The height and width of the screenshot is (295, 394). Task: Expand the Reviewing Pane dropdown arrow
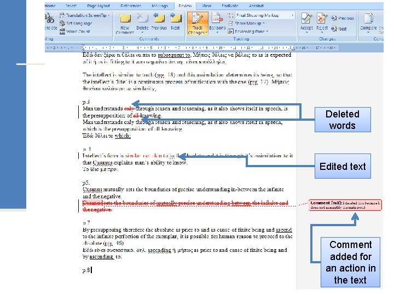point(267,32)
